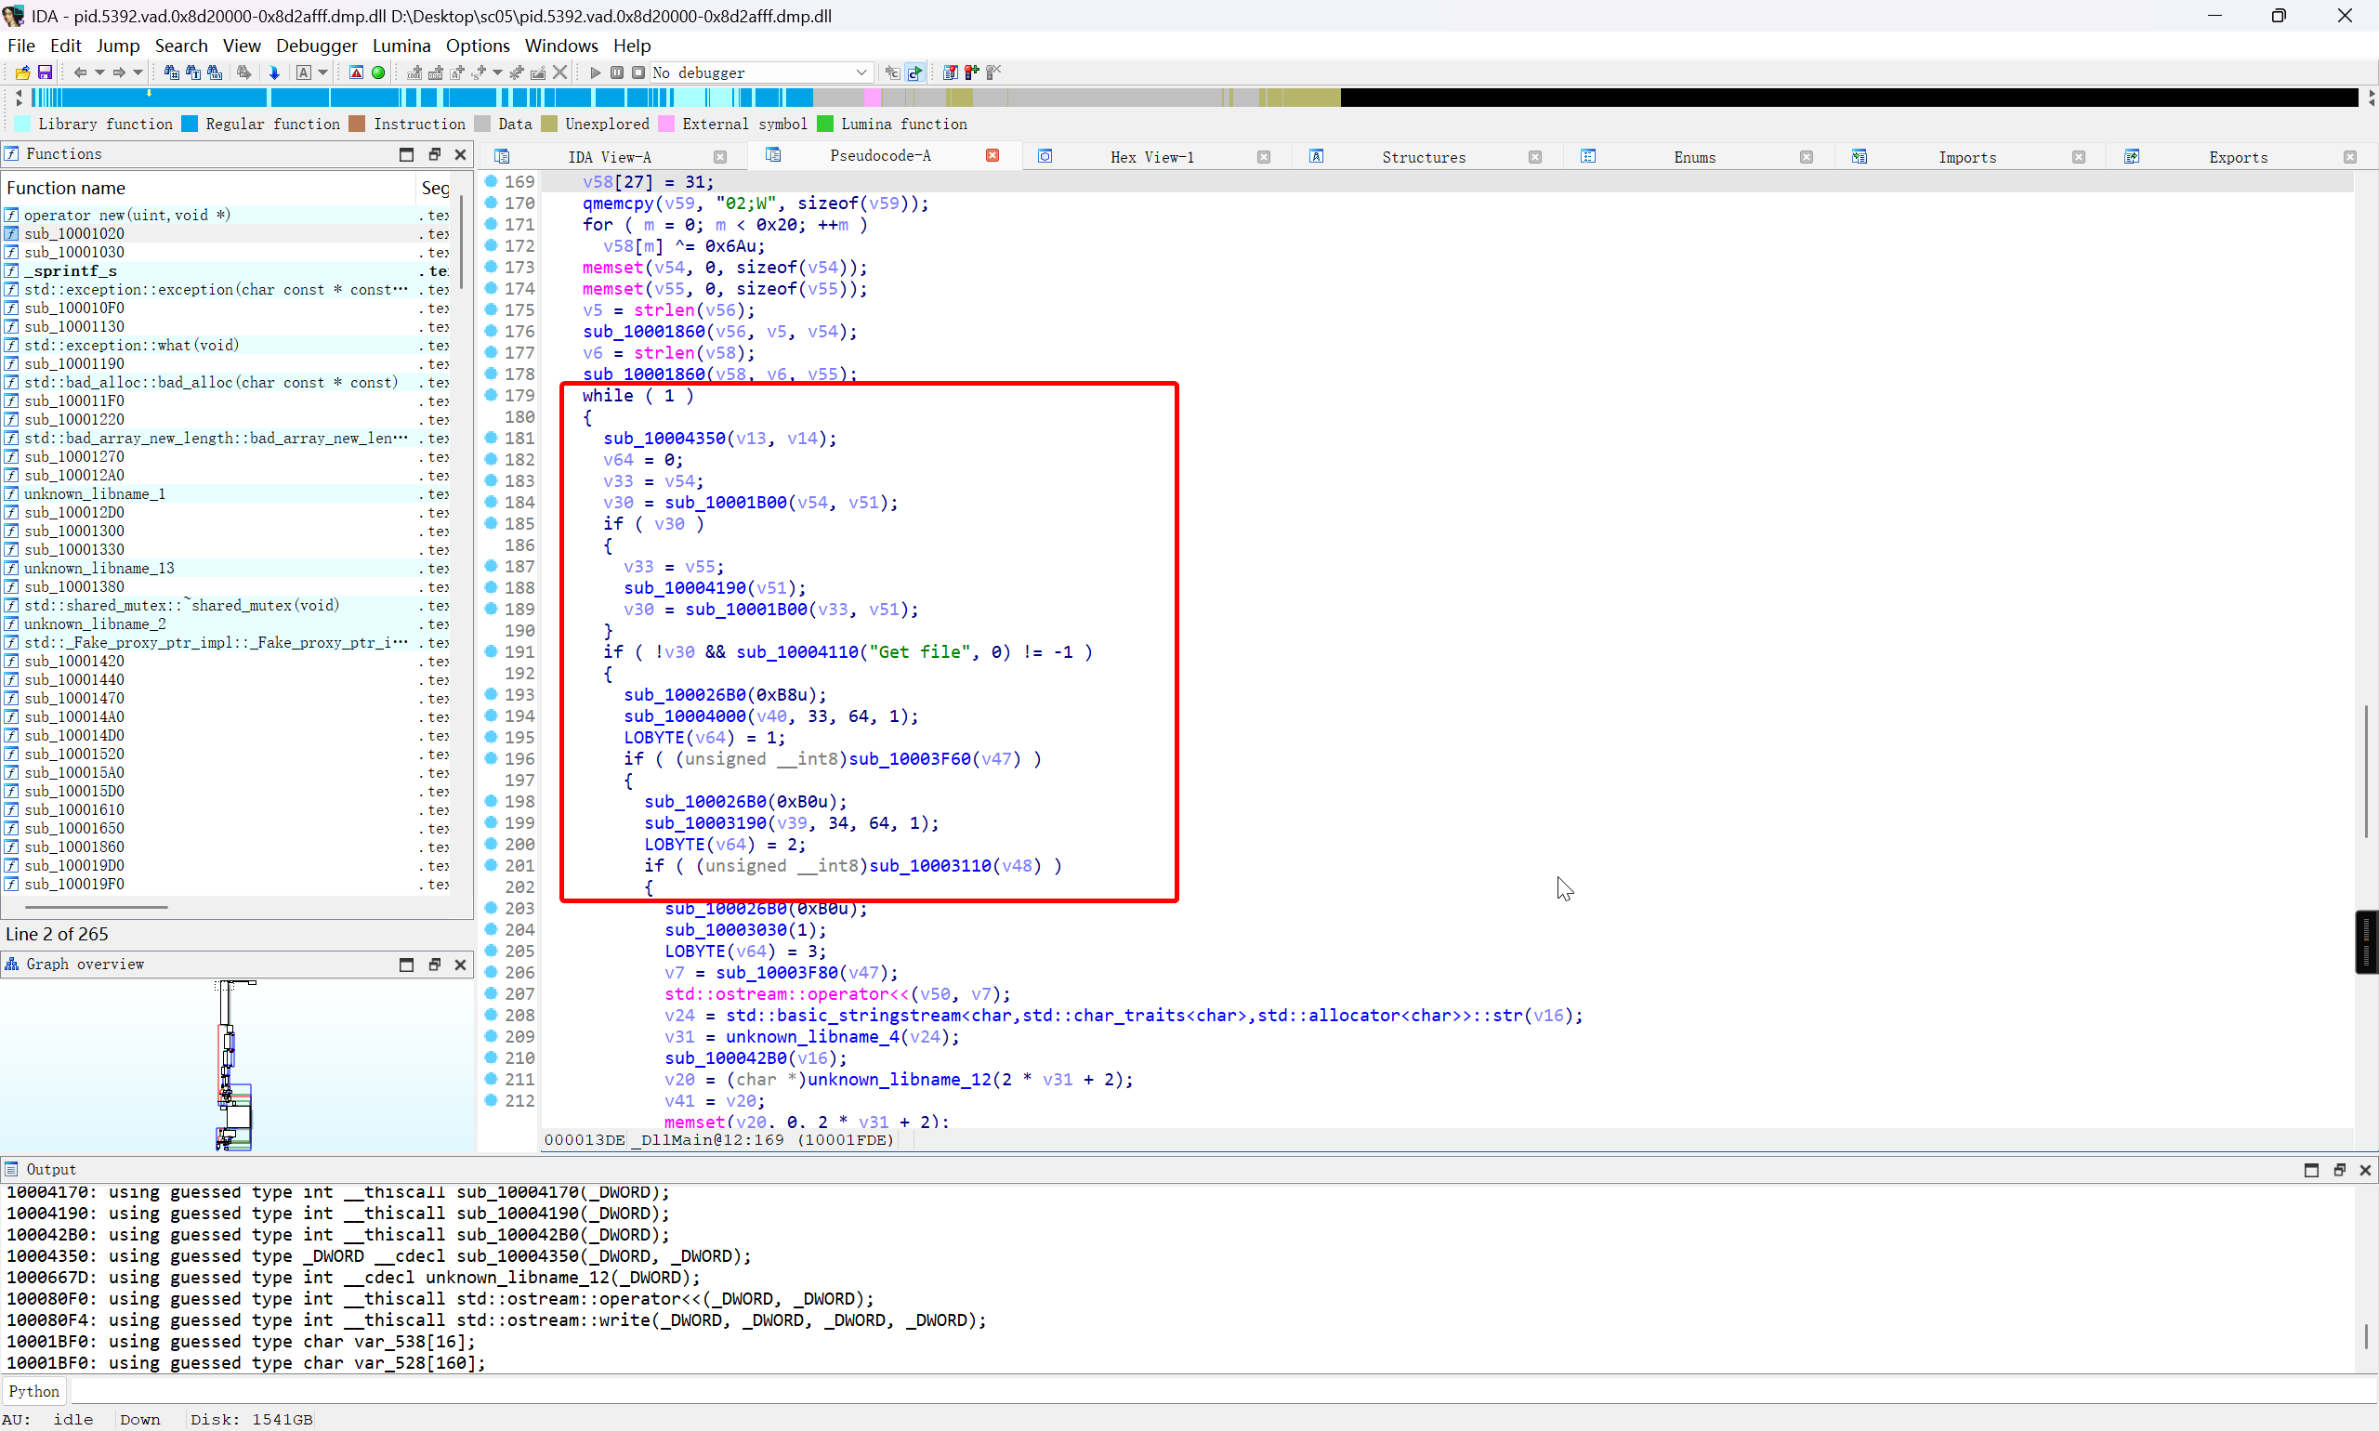Image resolution: width=2379 pixels, height=1431 pixels.
Task: Click the highlighted C pseudocode toolbar icon
Action: pos(915,72)
